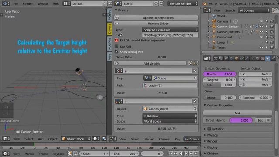Screen dimensions: 279x157
Task: Click Add Variable button
Action: pos(150,63)
